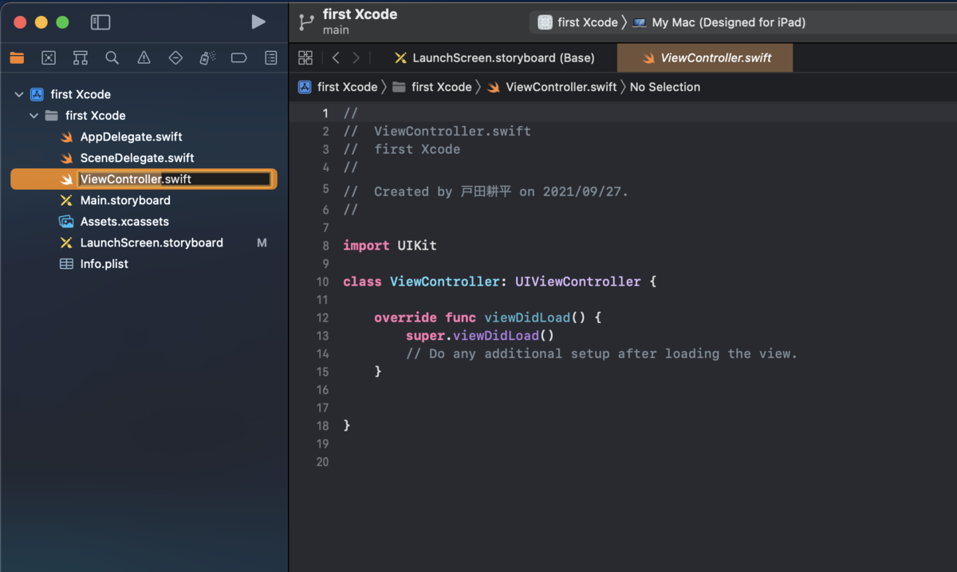
Task: Click the first Xcode project blue icon
Action: click(x=37, y=94)
